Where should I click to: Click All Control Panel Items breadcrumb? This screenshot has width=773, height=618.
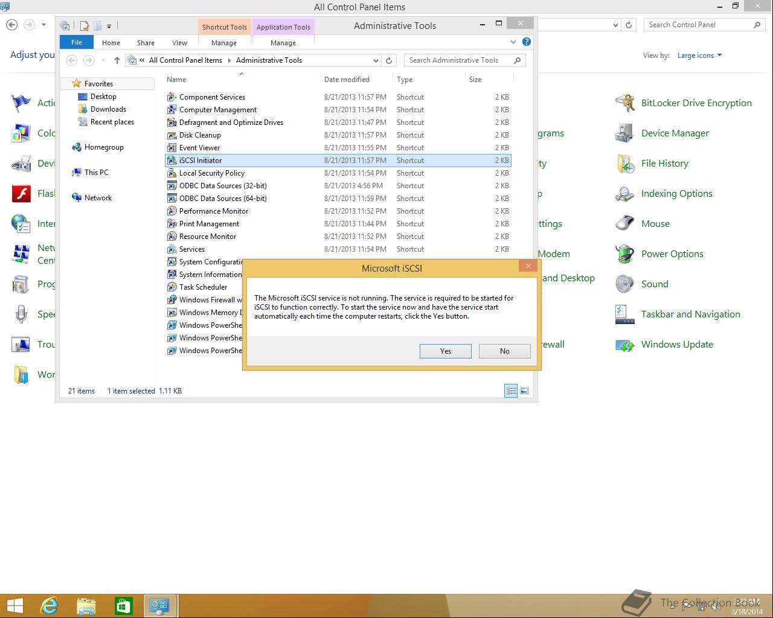pyautogui.click(x=185, y=60)
